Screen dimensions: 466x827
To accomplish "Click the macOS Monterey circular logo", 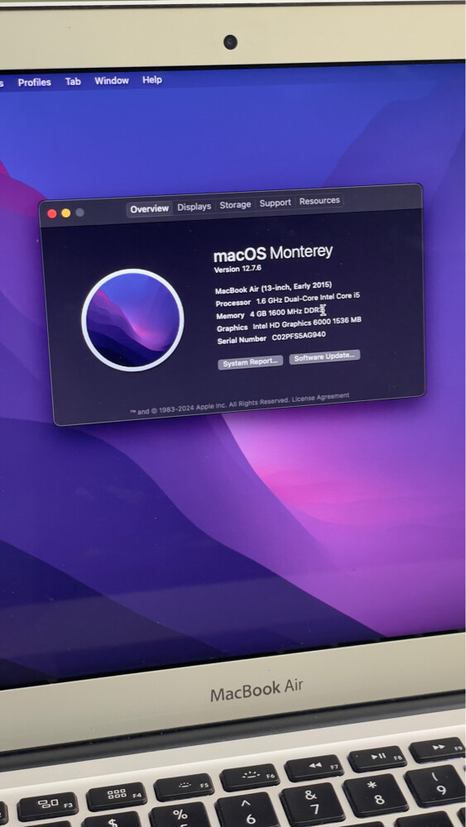I will pos(132,320).
